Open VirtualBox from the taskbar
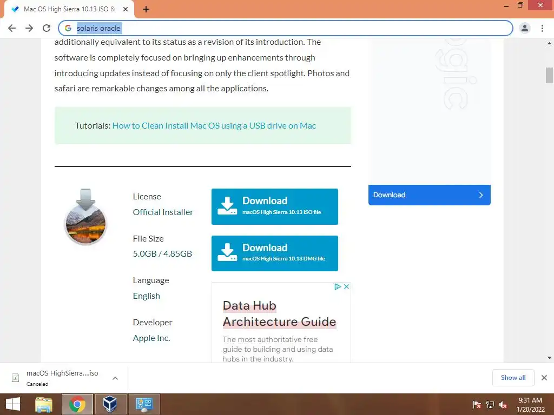This screenshot has width=554, height=415. tap(109, 404)
